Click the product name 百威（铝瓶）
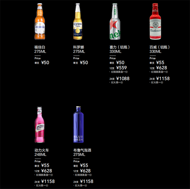The image size is (190, 189). (x=160, y=47)
